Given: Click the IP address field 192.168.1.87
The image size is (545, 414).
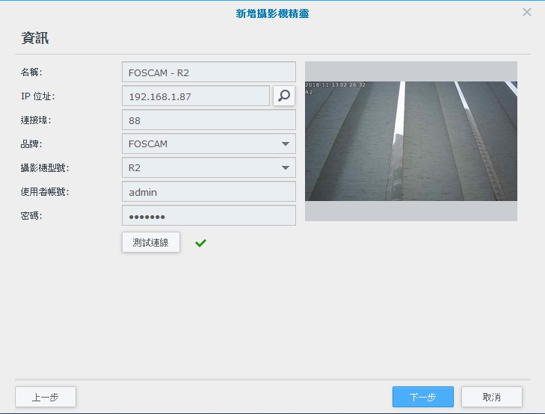Looking at the screenshot, I should point(196,96).
